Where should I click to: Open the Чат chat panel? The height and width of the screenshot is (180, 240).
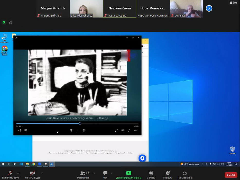click(x=105, y=175)
